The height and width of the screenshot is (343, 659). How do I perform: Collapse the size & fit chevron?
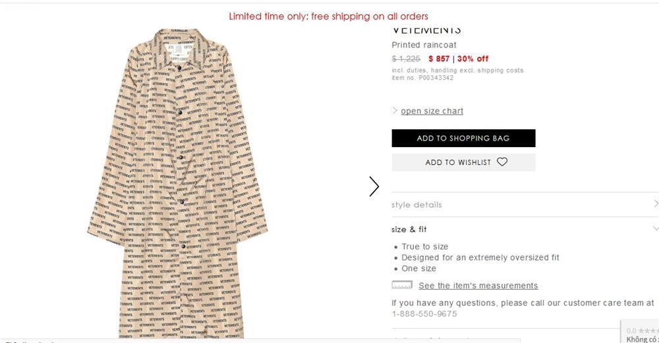655,229
